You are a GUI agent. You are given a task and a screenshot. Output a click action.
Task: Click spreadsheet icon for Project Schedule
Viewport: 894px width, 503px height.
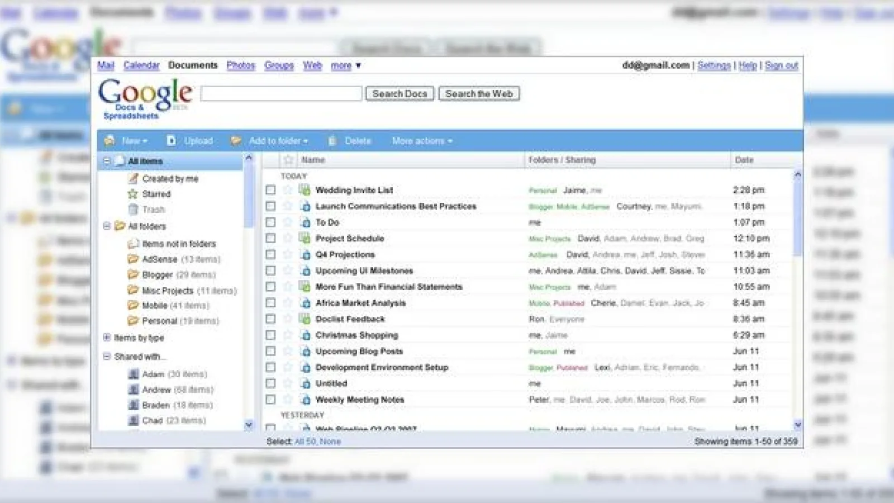[305, 238]
